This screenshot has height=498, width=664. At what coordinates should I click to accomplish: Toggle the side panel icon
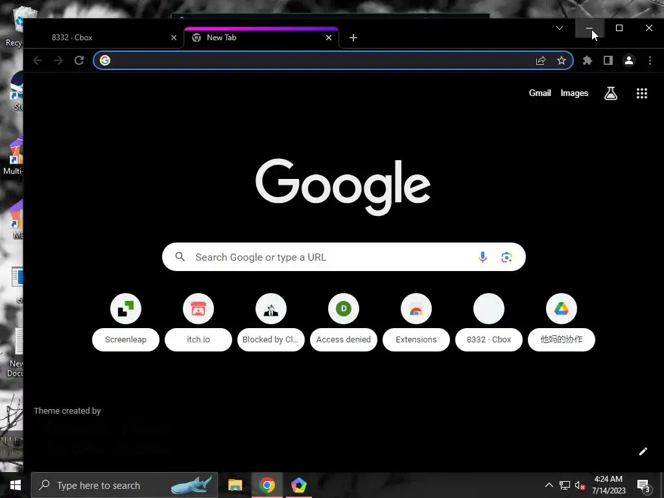tap(608, 60)
